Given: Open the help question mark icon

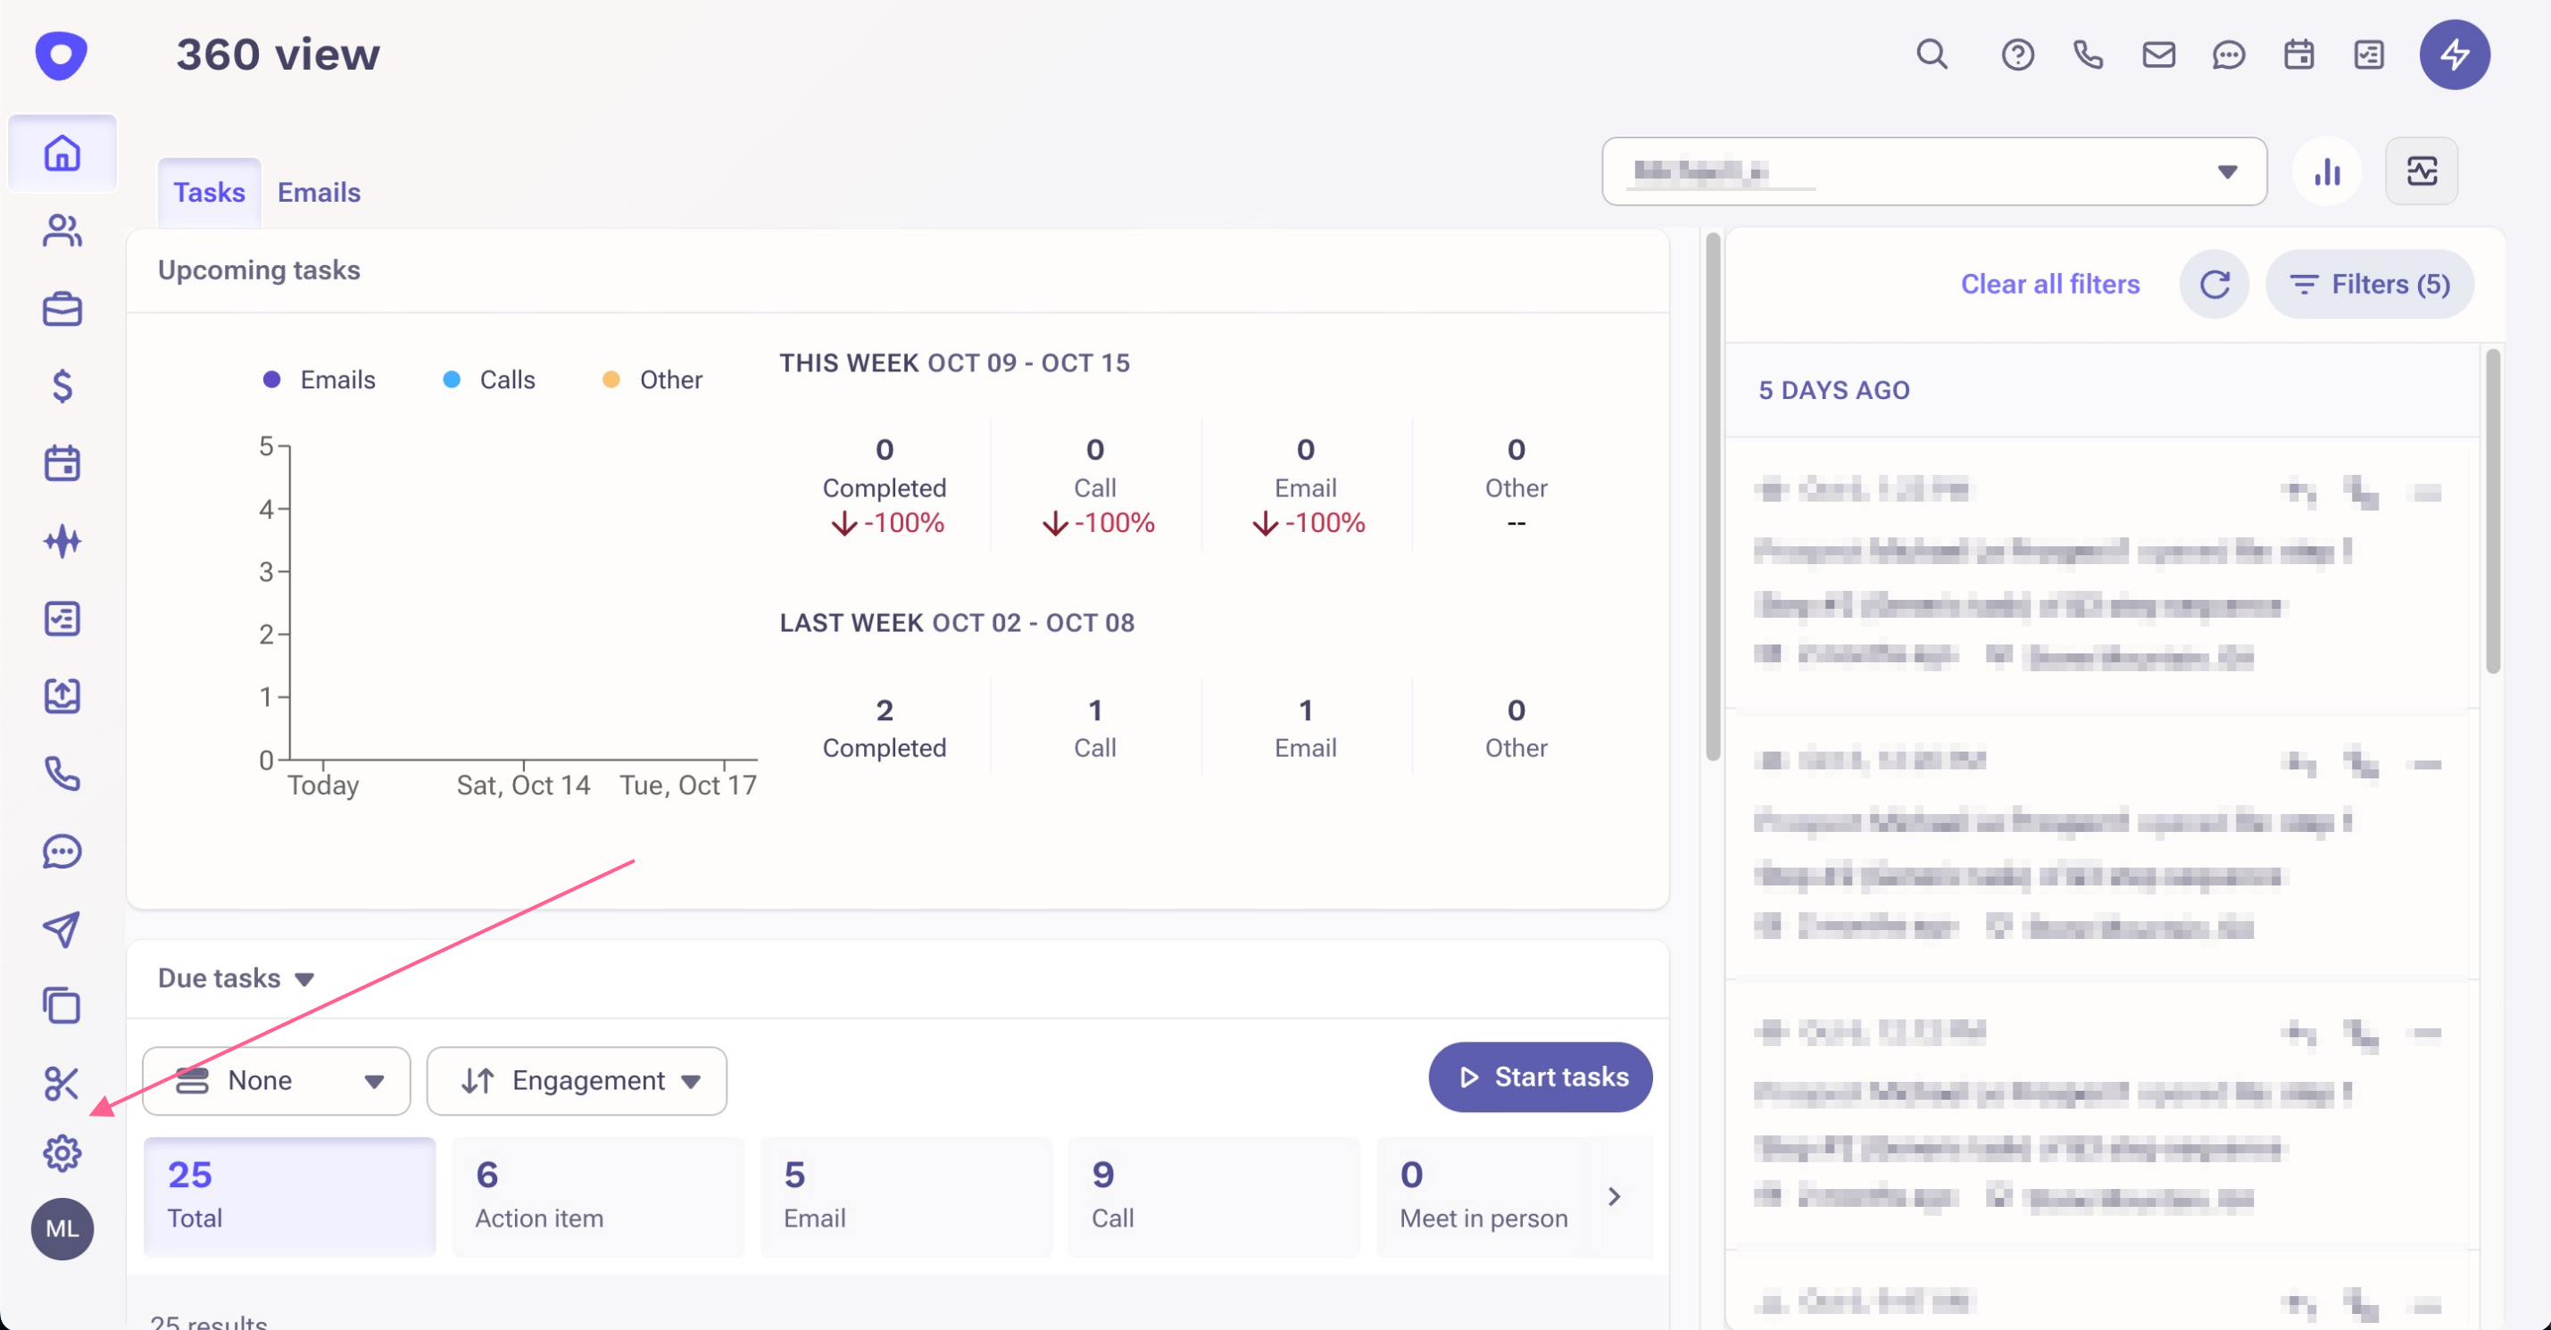Looking at the screenshot, I should [2017, 54].
